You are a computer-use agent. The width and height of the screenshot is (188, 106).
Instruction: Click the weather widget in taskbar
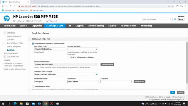coord(149,104)
